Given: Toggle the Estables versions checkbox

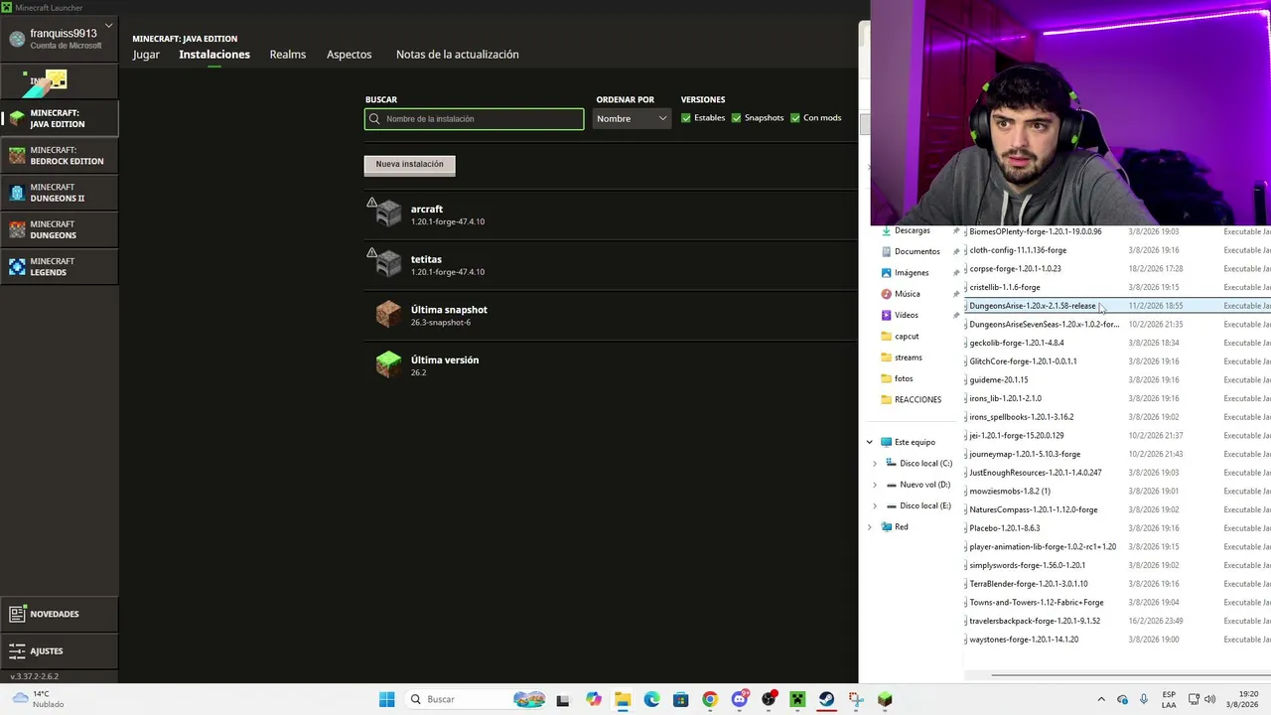Looking at the screenshot, I should (686, 118).
